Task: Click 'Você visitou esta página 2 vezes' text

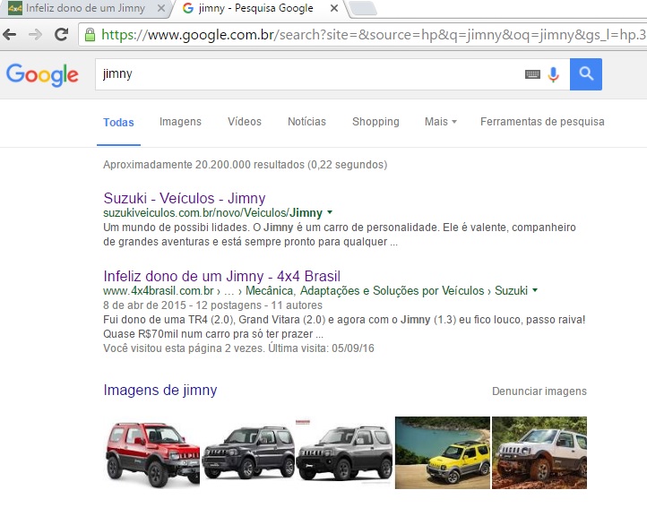Action: (184, 348)
